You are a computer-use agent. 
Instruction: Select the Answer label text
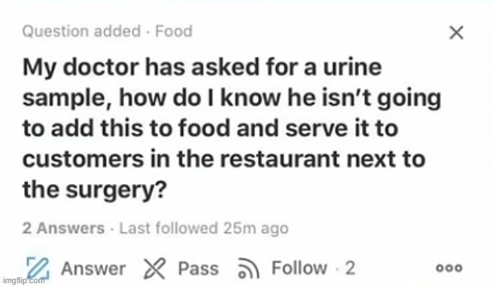click(x=93, y=268)
